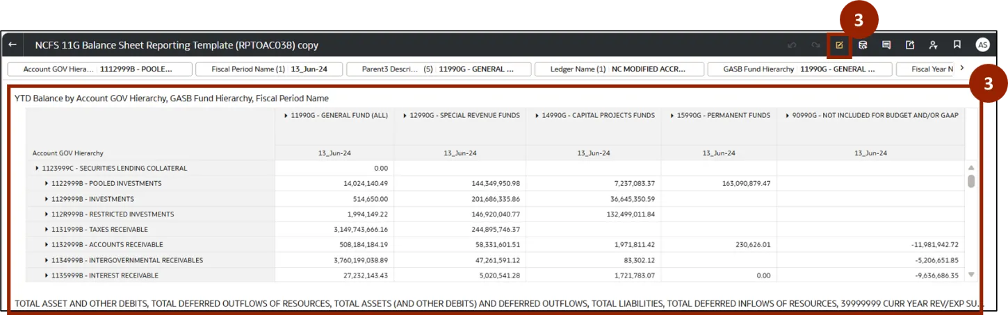Click the user filter personalization icon
This screenshot has height=315, width=1008.
[x=934, y=45]
